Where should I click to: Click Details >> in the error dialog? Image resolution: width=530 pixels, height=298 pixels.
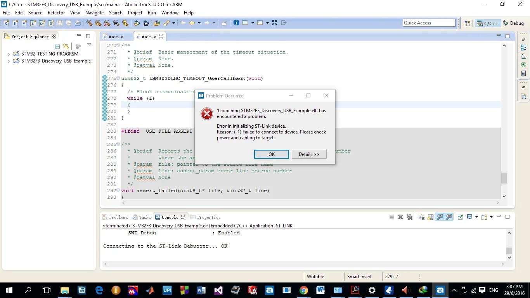(x=309, y=154)
